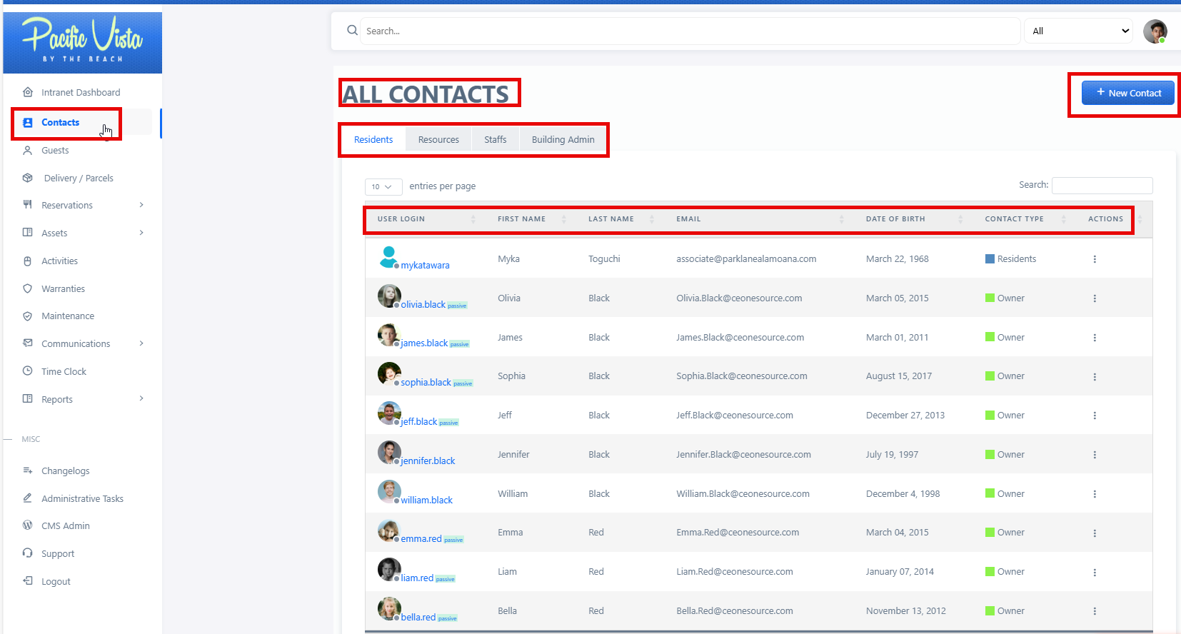
Task: Click the Time Clock icon in sidebar
Action: coord(28,371)
